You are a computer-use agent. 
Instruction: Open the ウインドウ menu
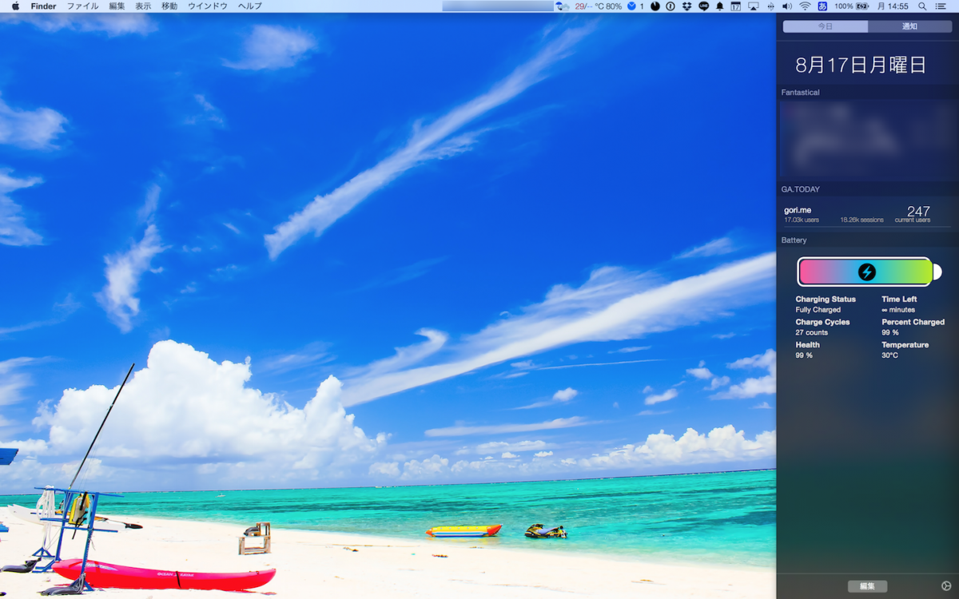pyautogui.click(x=207, y=6)
